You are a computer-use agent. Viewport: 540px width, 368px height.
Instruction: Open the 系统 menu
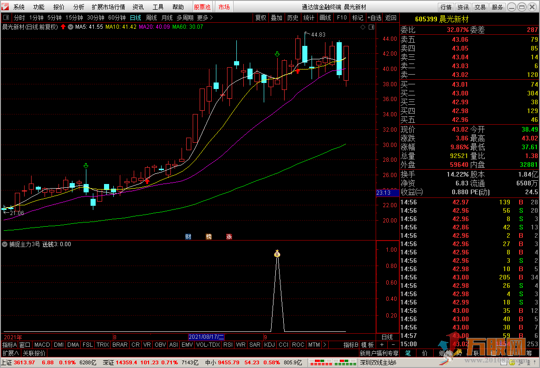[19, 7]
